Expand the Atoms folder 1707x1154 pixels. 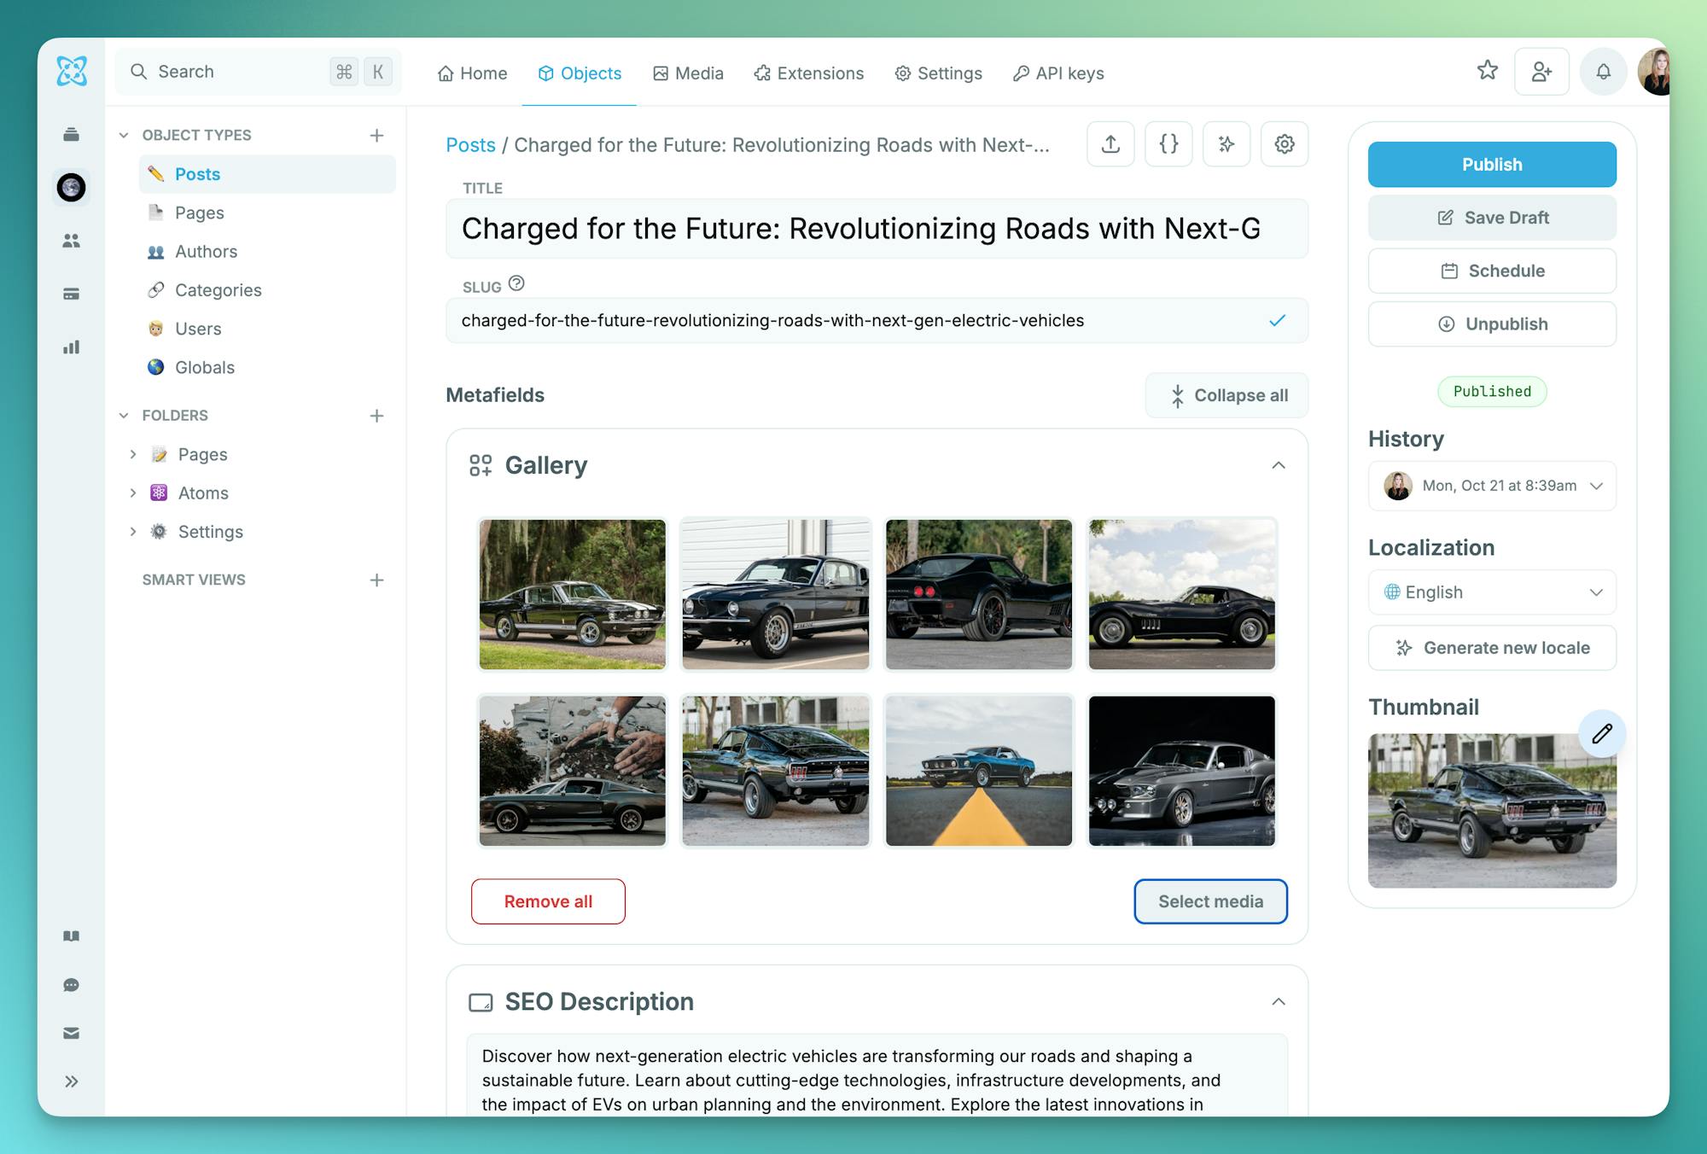point(133,492)
